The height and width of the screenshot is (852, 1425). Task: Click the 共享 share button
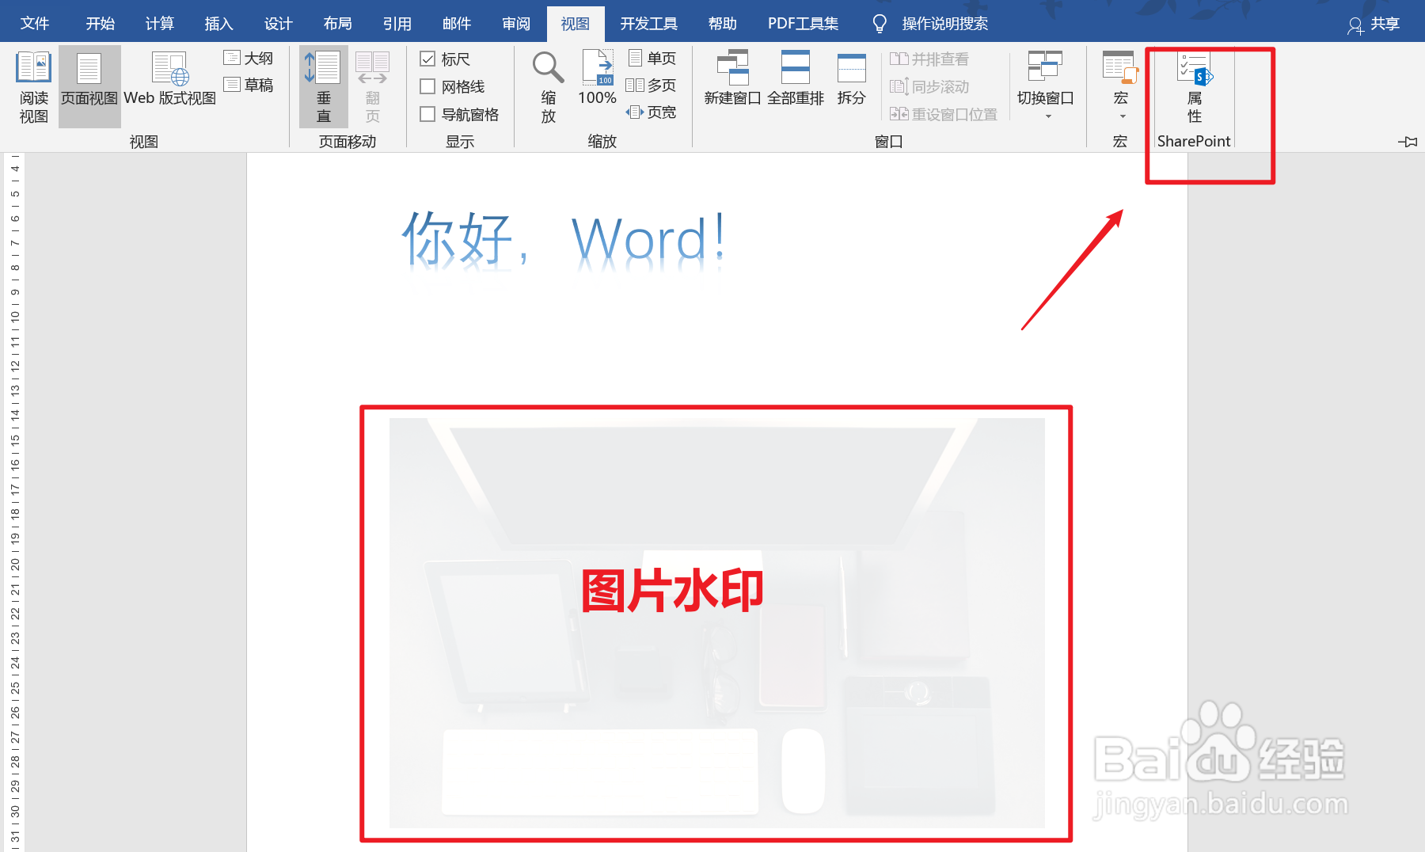point(1383,24)
